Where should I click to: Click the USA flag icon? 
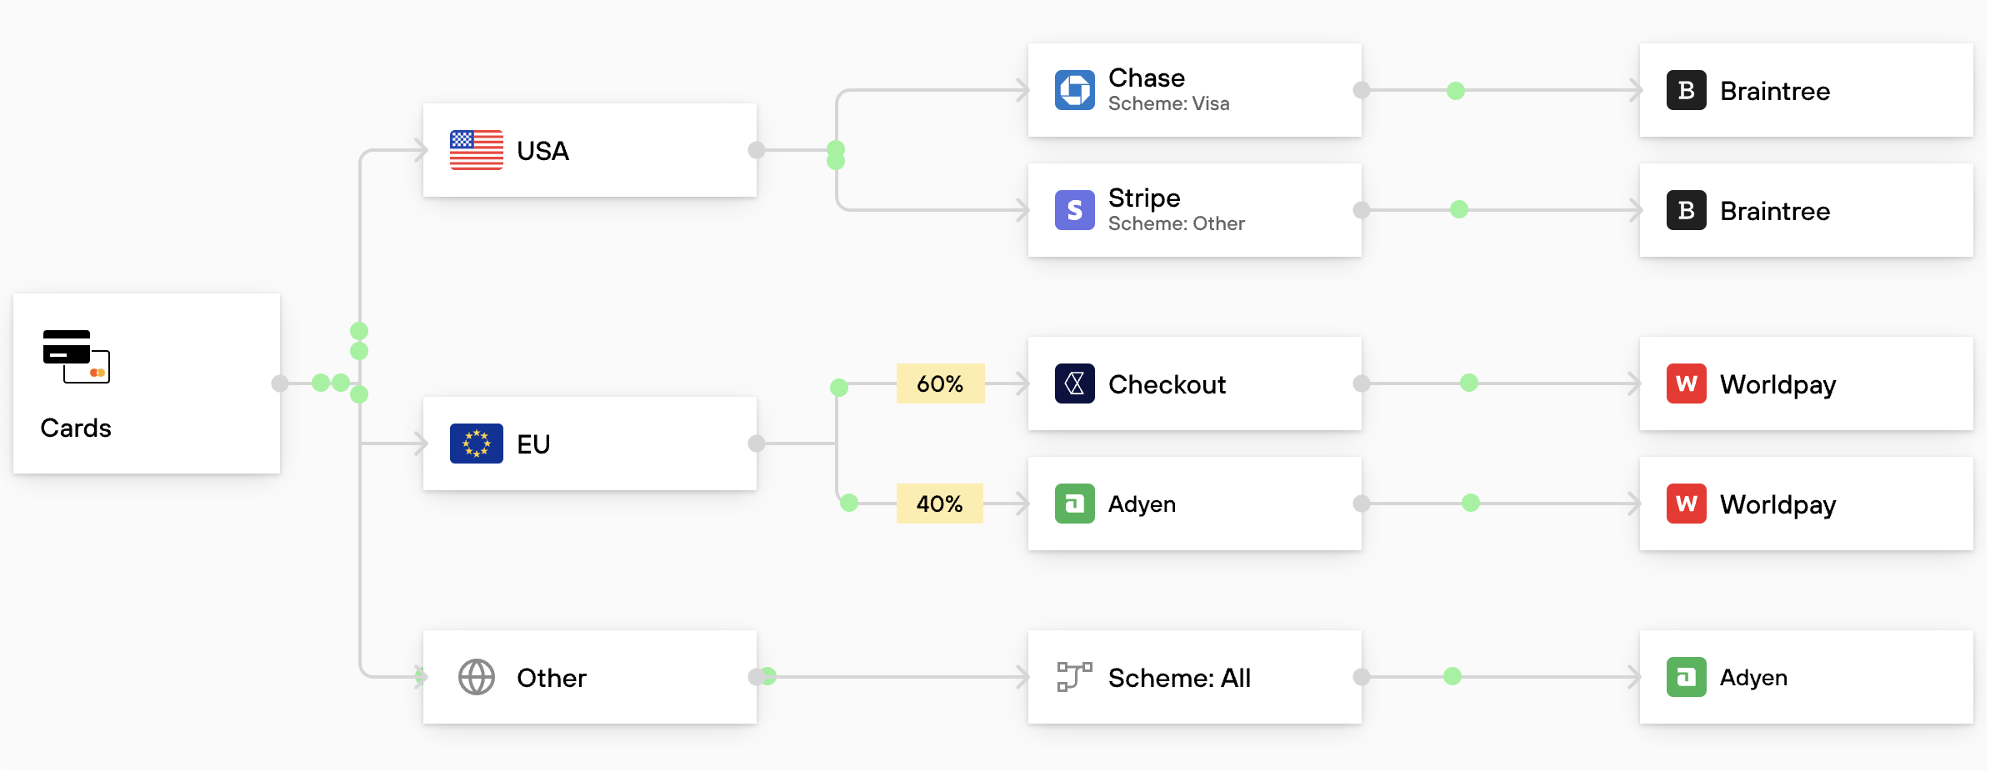click(476, 150)
